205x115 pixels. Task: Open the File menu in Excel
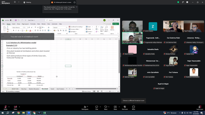[4, 24]
